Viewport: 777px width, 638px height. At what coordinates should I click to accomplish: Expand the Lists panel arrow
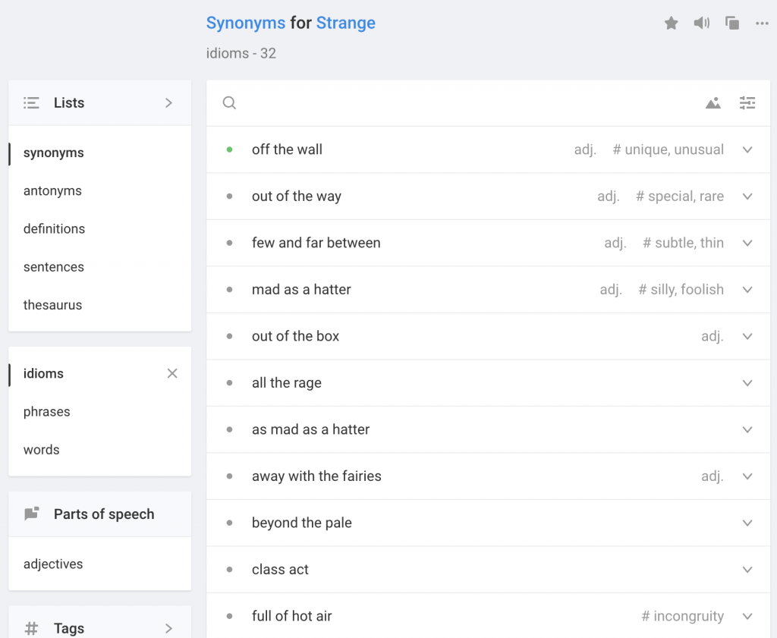(x=168, y=102)
